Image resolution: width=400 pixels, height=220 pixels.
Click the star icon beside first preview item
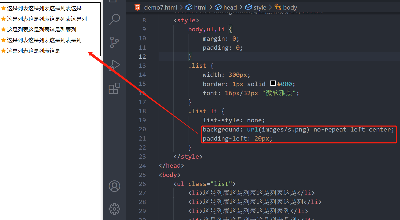[3, 8]
